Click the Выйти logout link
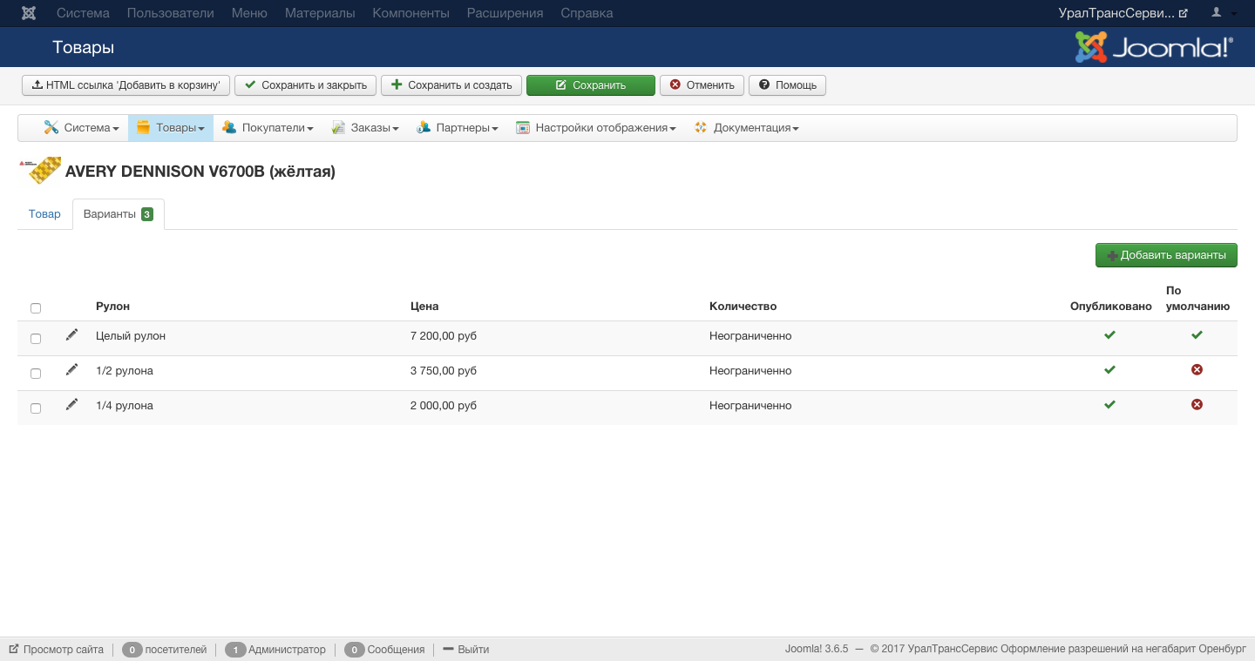This screenshot has height=661, width=1255. tap(466, 650)
